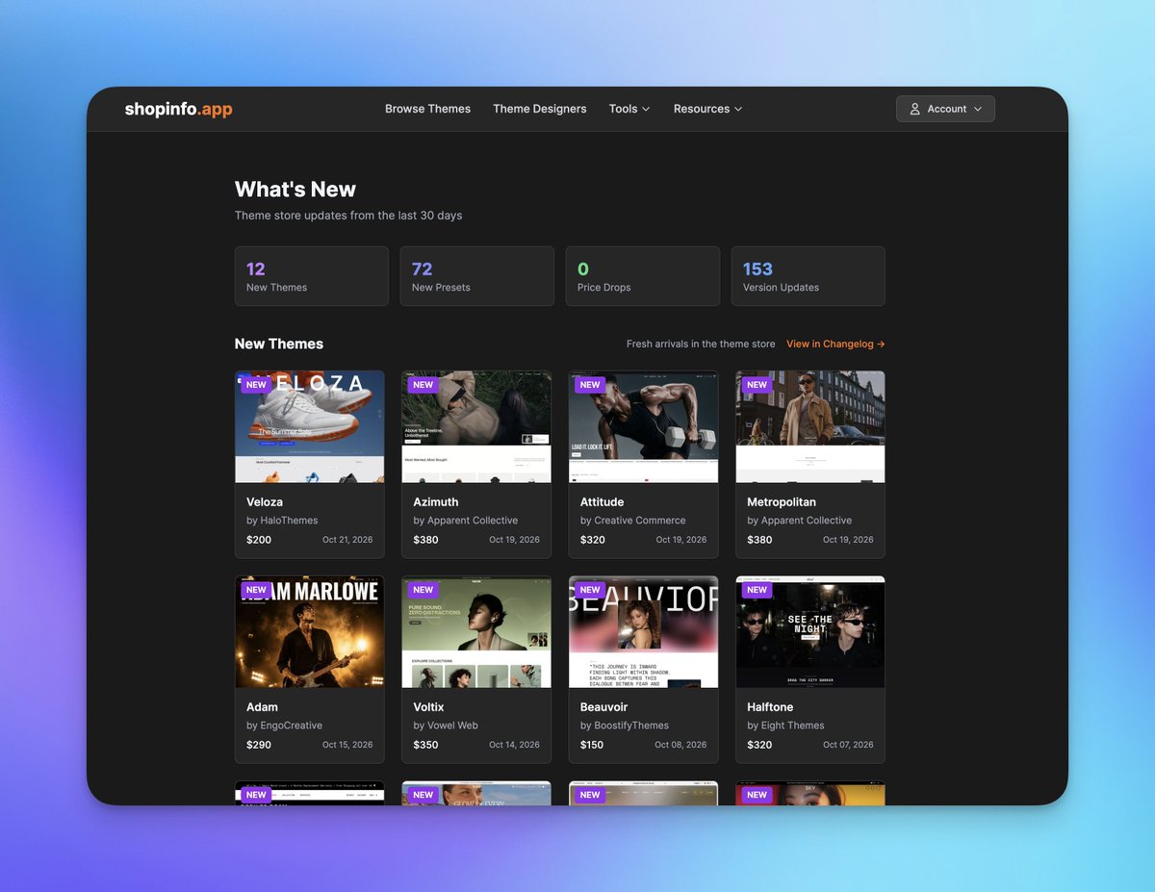Screen dimensions: 1155x892
Task: Click the Metropolitan theme title
Action: (x=782, y=501)
